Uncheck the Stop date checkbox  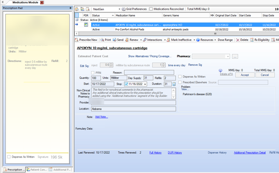(x=126, y=84)
